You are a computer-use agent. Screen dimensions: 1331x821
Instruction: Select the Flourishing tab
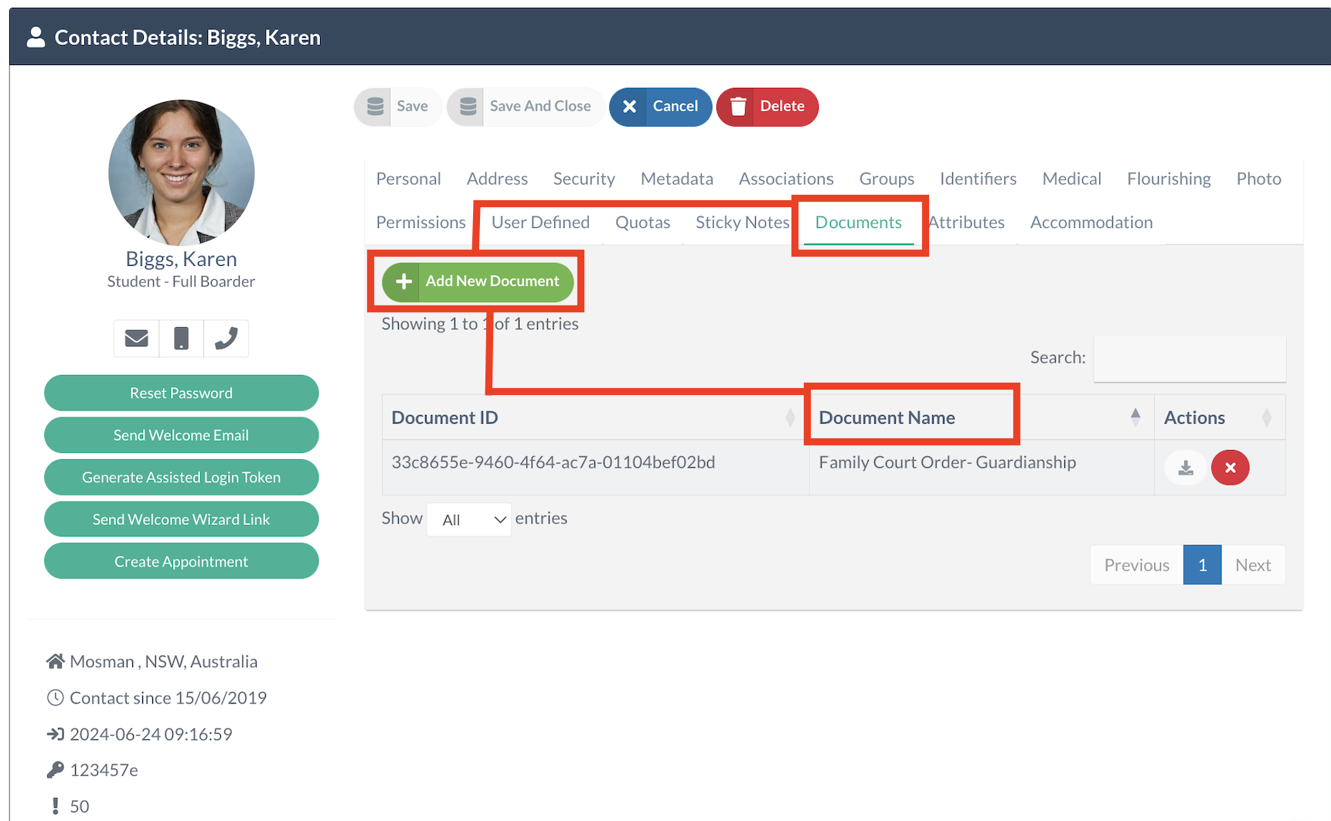pos(1169,179)
